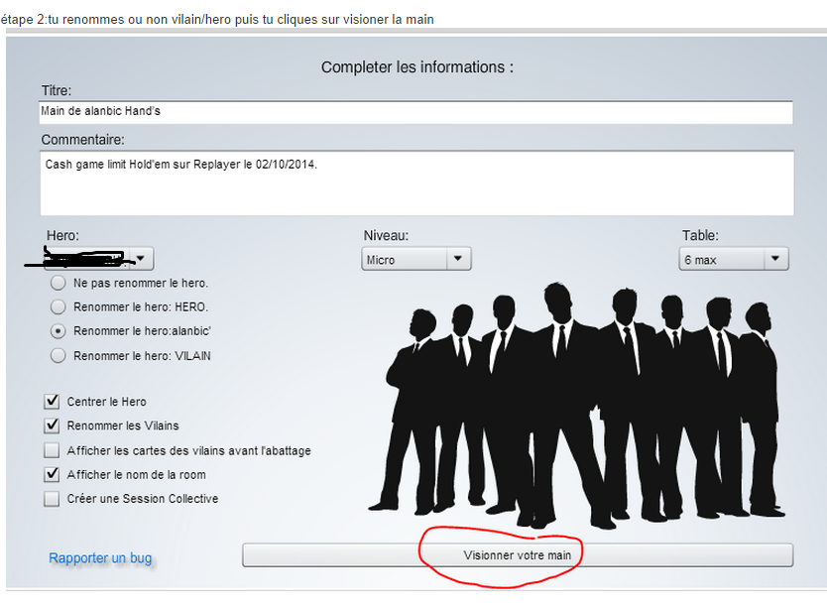Toggle 'Renommer les Vilains' checkbox

click(52, 426)
